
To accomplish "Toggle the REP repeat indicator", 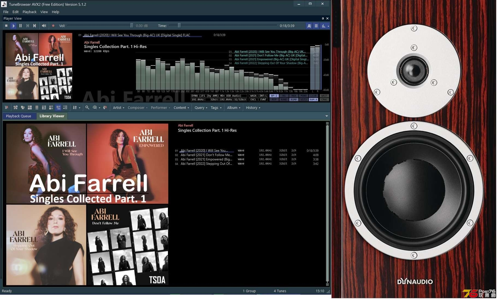I will 274,100.
